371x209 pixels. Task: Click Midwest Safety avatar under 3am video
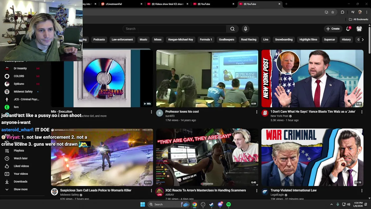pyautogui.click(x=54, y=192)
